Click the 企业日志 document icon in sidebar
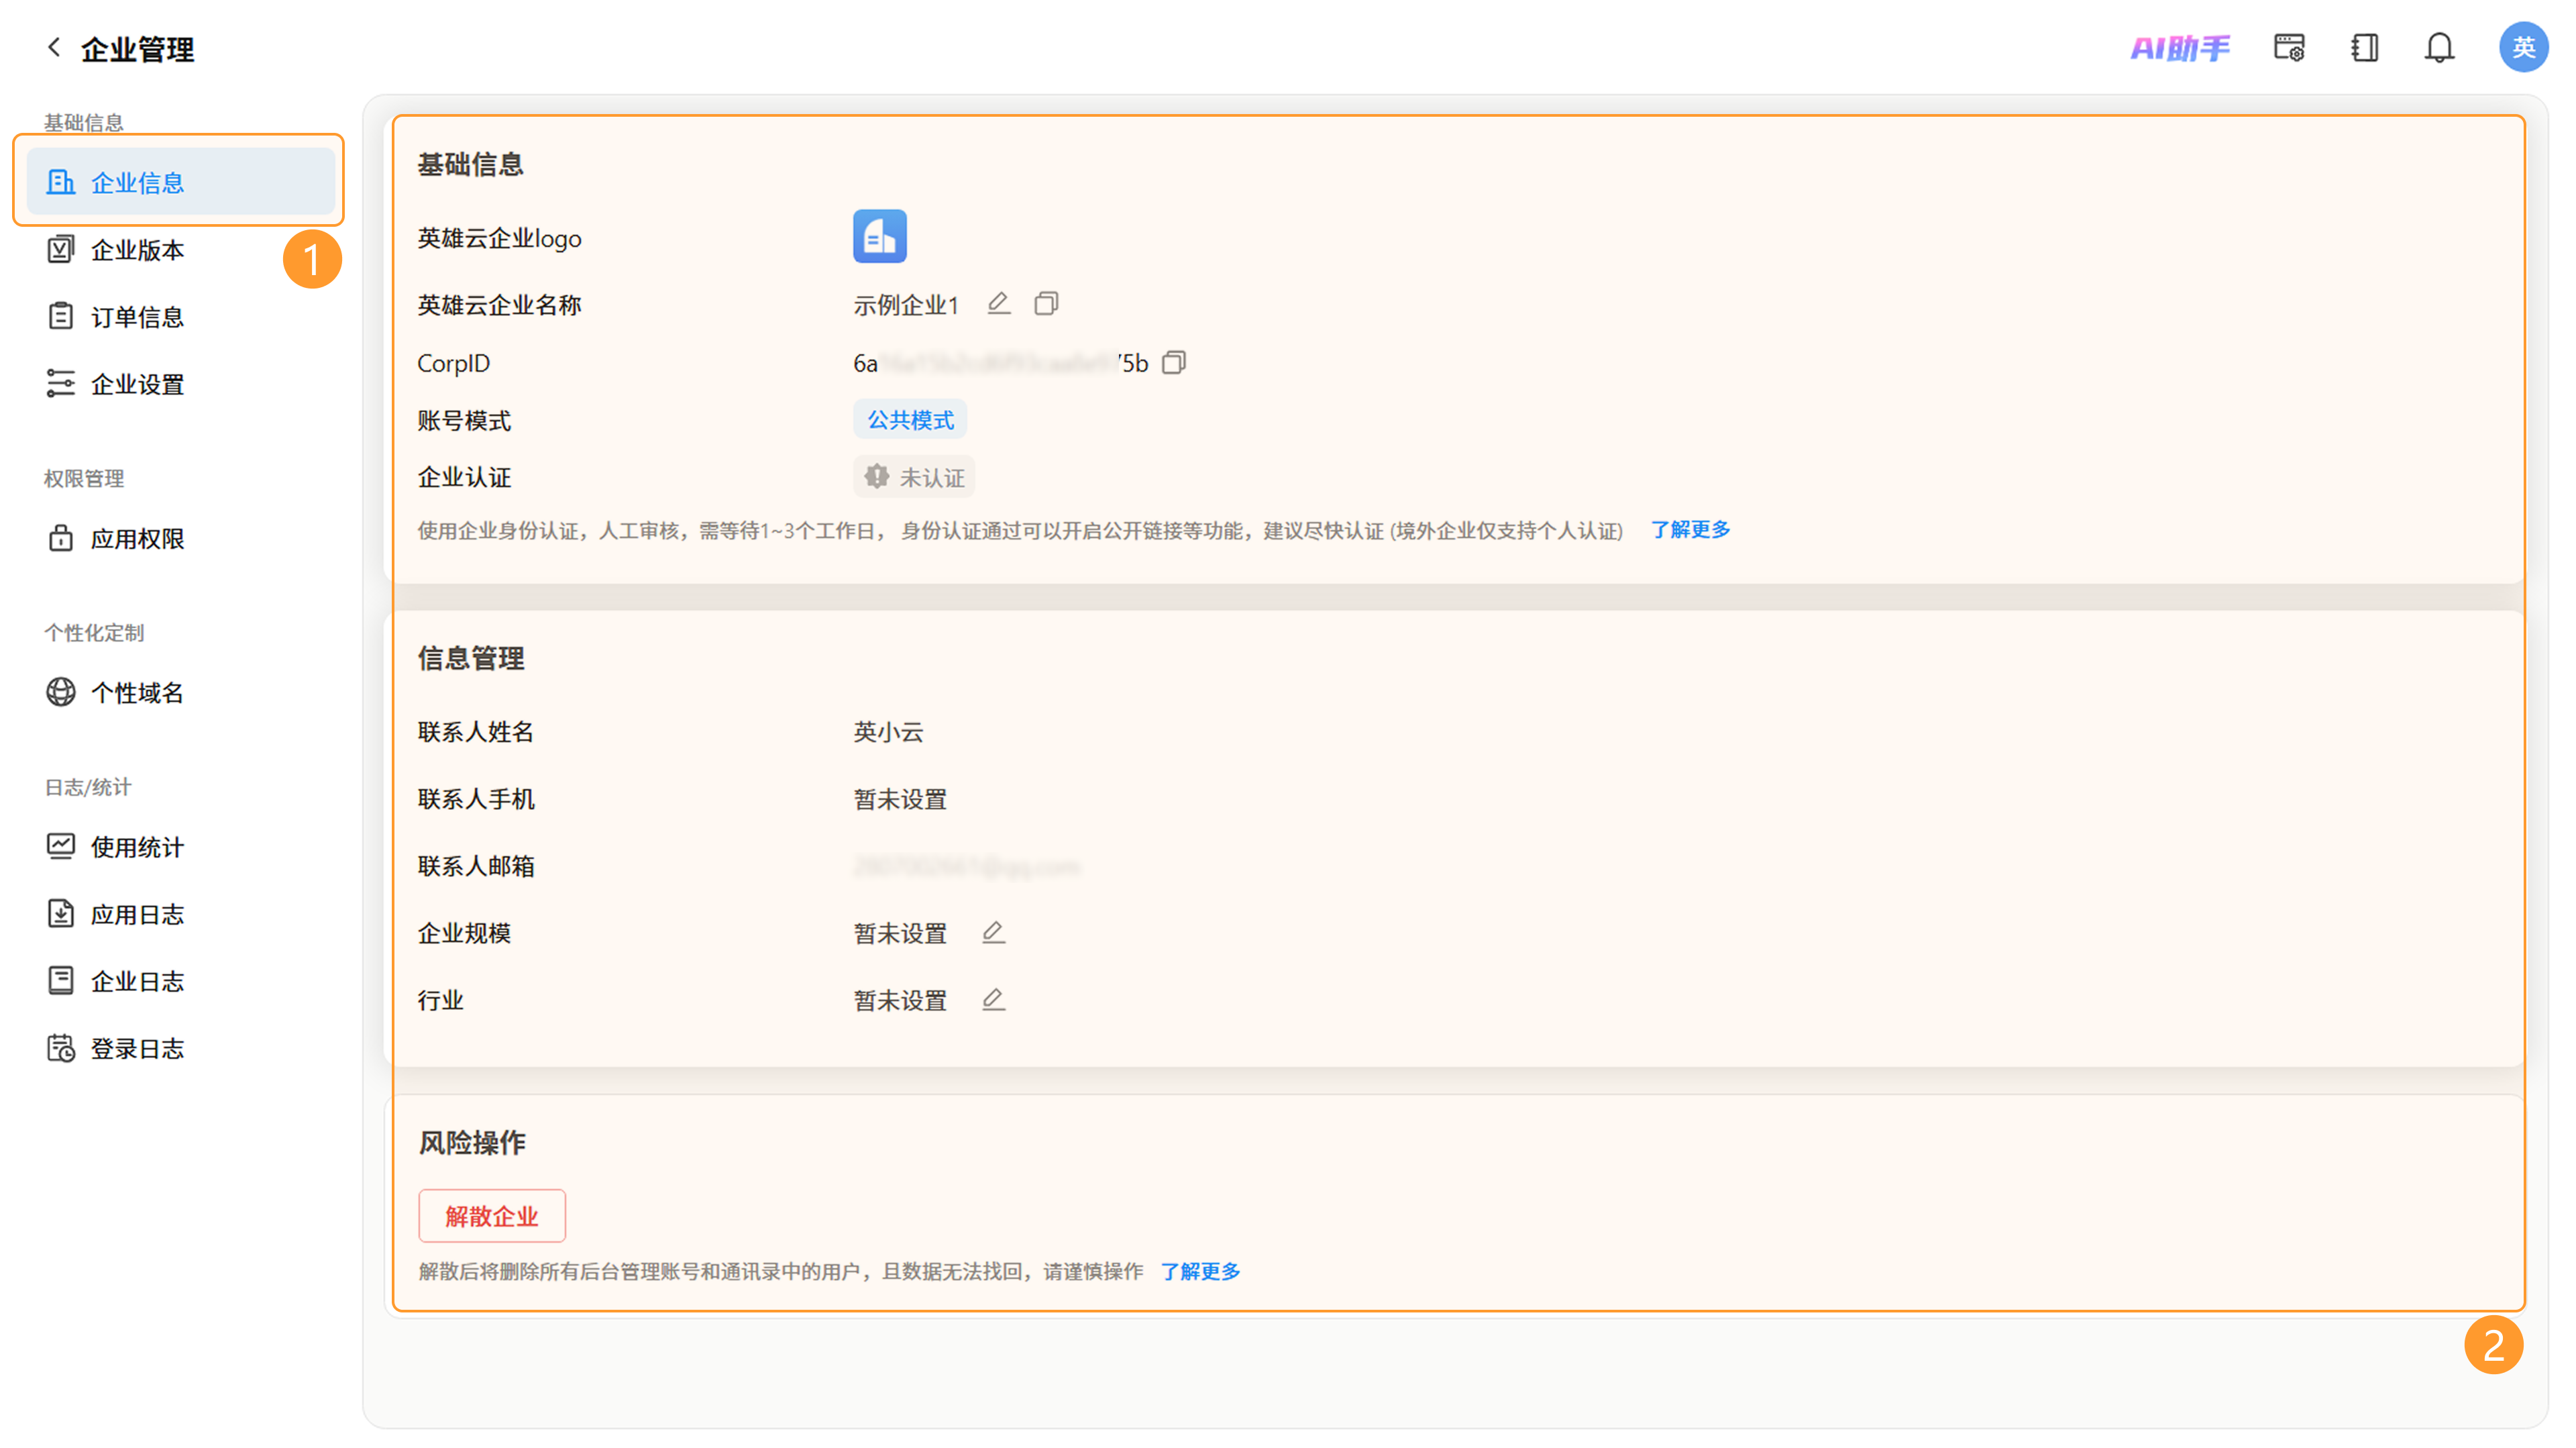Viewport: 2576px width, 1448px height. tap(61, 980)
